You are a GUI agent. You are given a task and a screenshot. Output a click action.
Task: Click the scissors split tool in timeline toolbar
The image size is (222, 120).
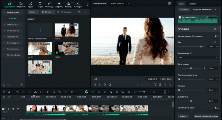click(x=36, y=92)
